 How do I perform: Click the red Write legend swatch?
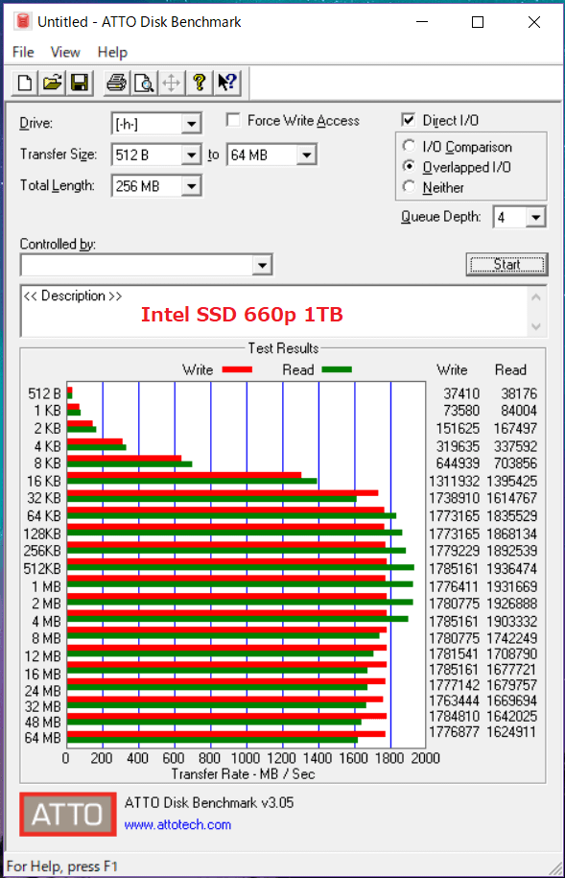[237, 369]
